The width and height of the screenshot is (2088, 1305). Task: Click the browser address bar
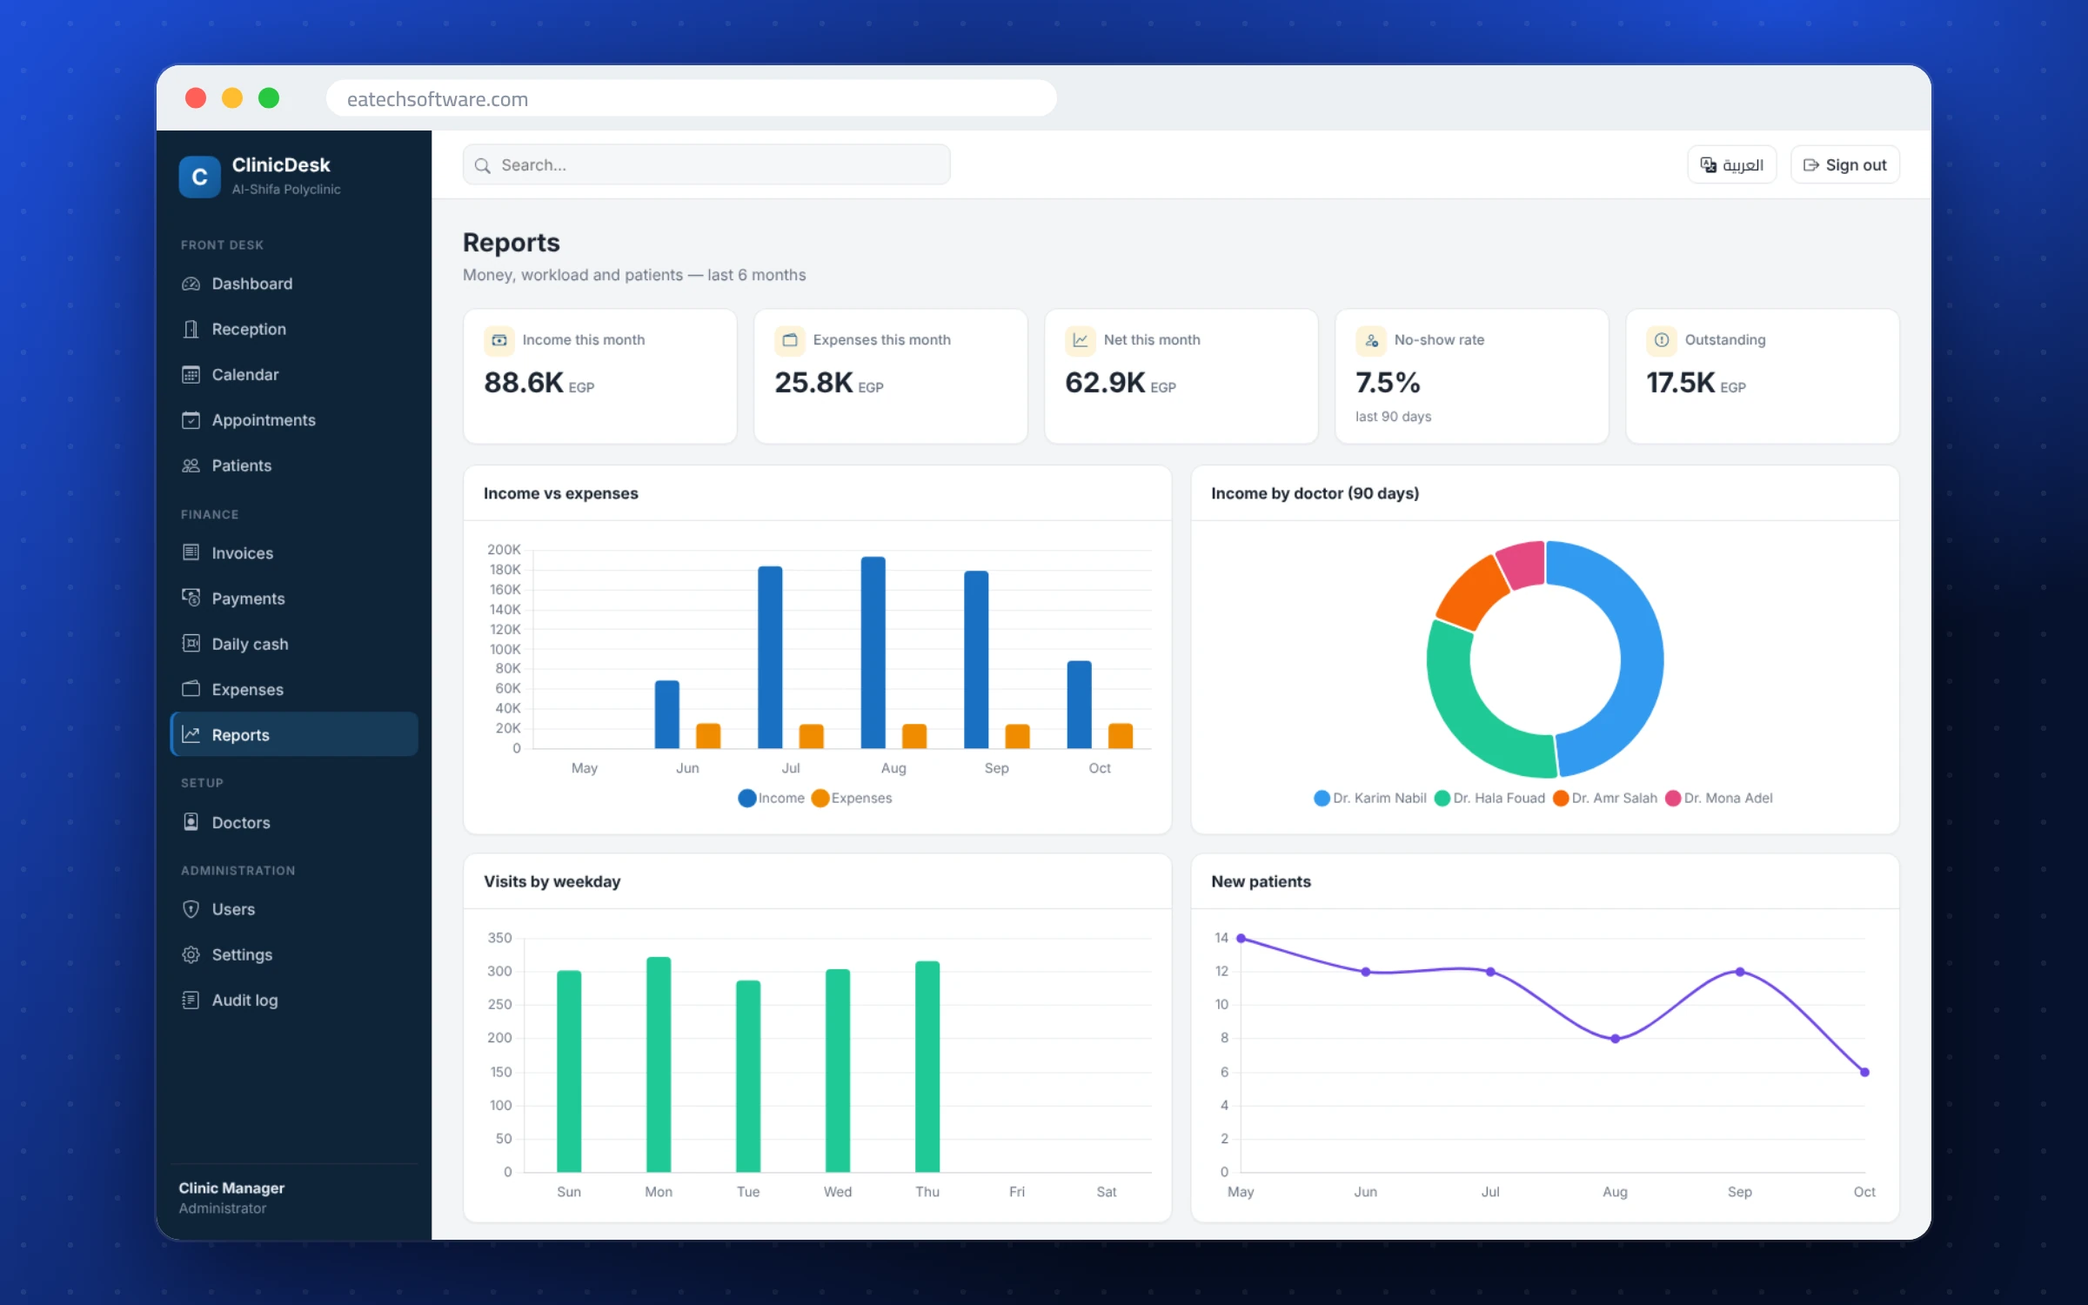tap(691, 98)
